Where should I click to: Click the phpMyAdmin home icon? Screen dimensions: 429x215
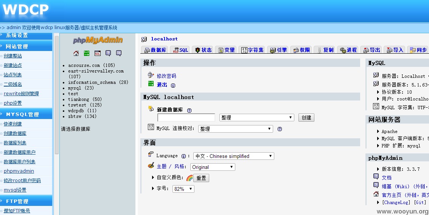[x=76, y=53]
